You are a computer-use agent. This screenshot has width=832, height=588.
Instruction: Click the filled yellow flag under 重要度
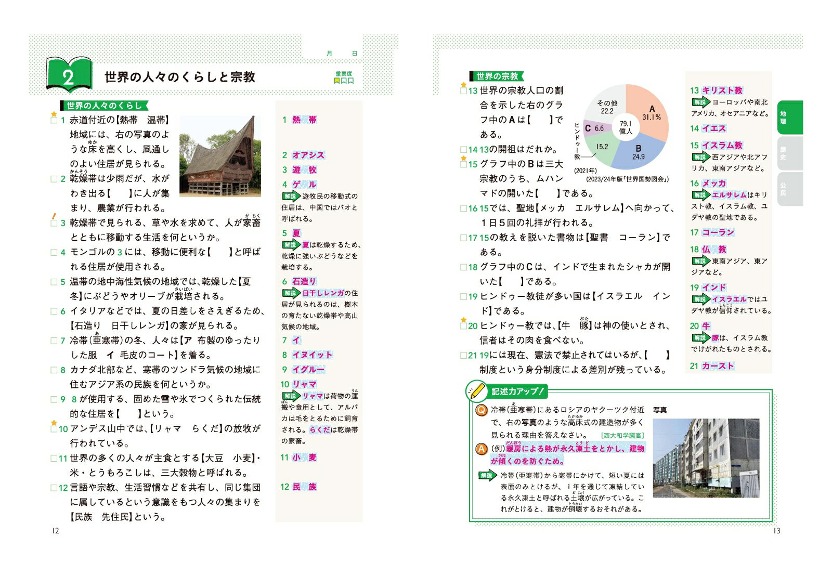point(337,81)
